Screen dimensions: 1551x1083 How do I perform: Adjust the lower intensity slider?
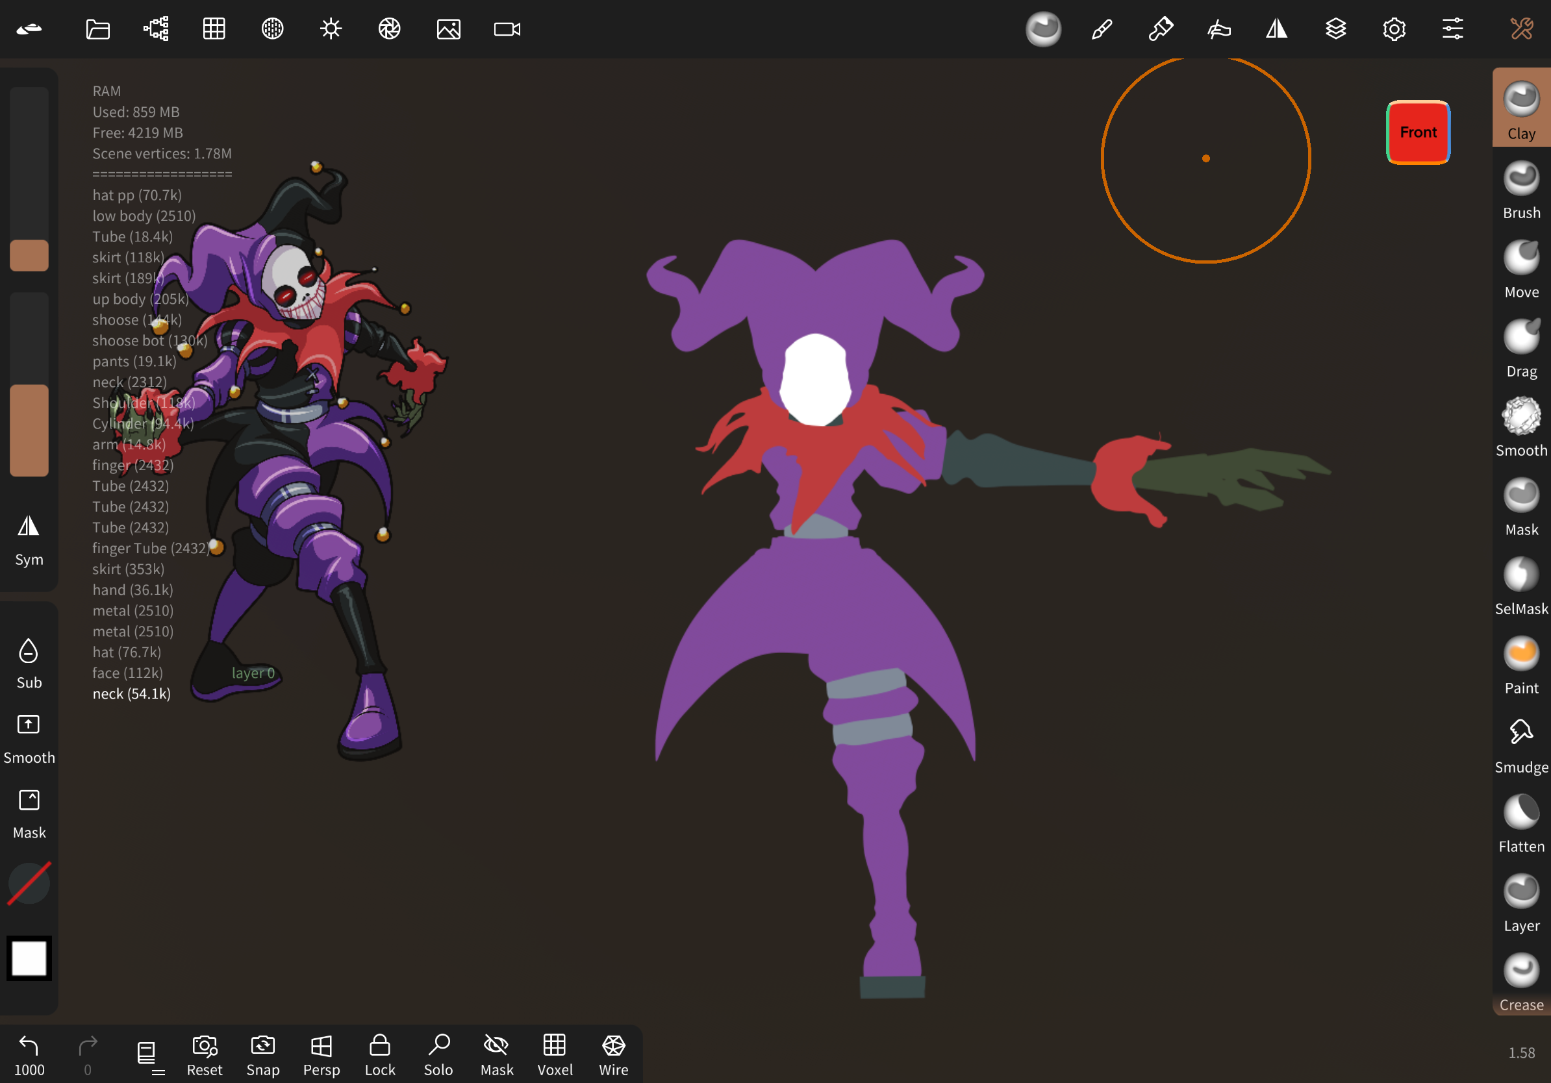pos(29,385)
